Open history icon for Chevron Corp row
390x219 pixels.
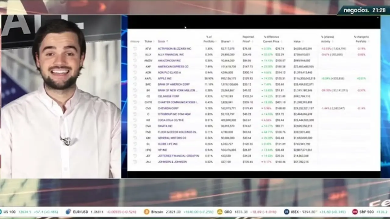click(135, 108)
